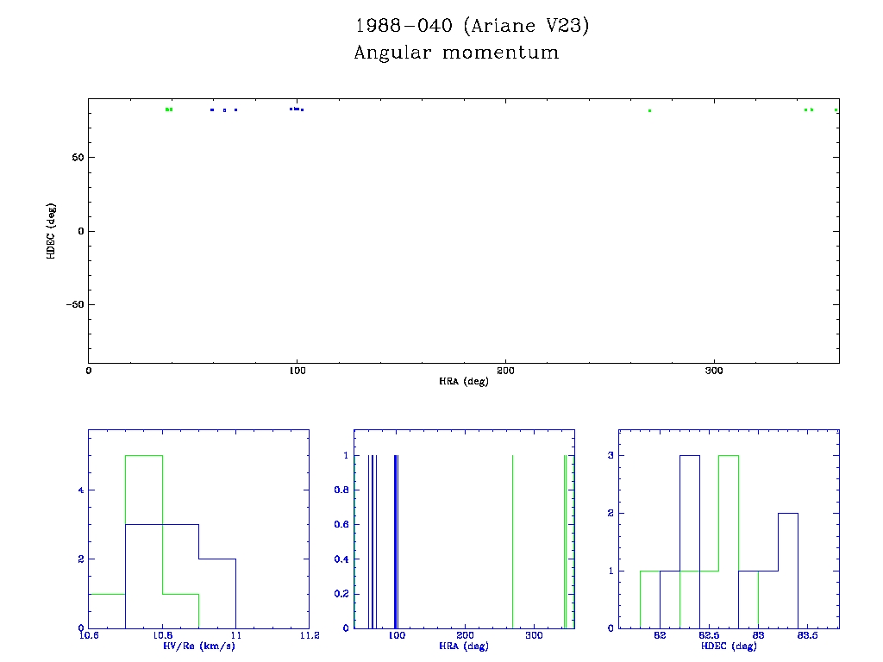Click the vertical "HDEC (deg)" scatter axis label
Viewport: 883px width, 662px height.
point(52,231)
